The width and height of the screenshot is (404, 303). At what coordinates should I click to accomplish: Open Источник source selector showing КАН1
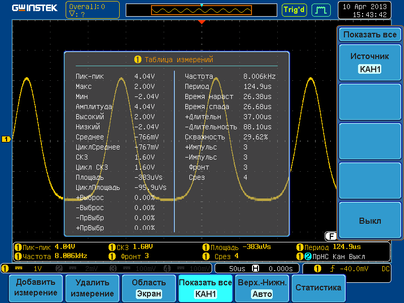tap(370, 63)
